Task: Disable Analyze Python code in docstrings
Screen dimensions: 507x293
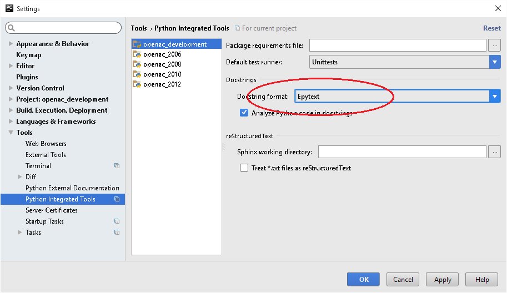Action: point(244,113)
